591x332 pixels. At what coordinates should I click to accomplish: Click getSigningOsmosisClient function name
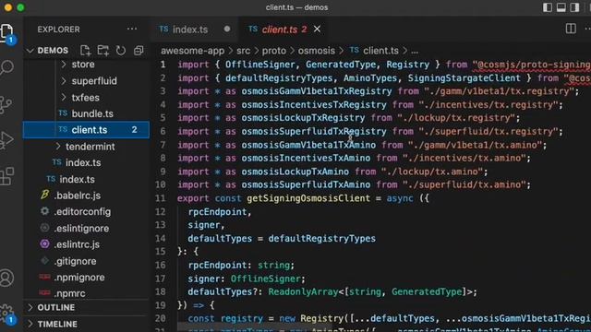click(308, 198)
